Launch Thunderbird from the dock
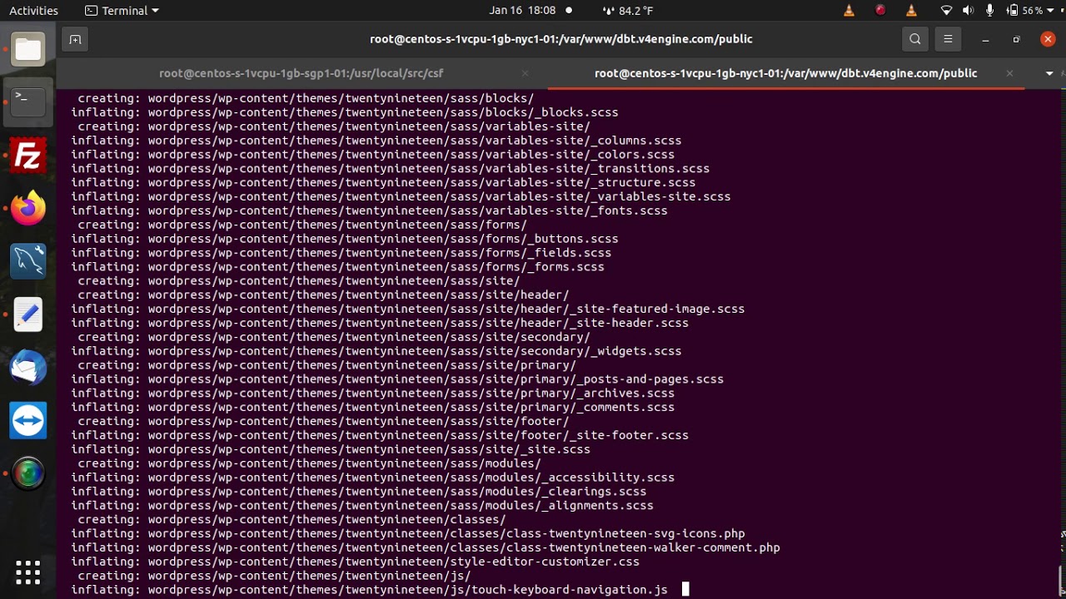This screenshot has width=1066, height=599. click(x=28, y=367)
